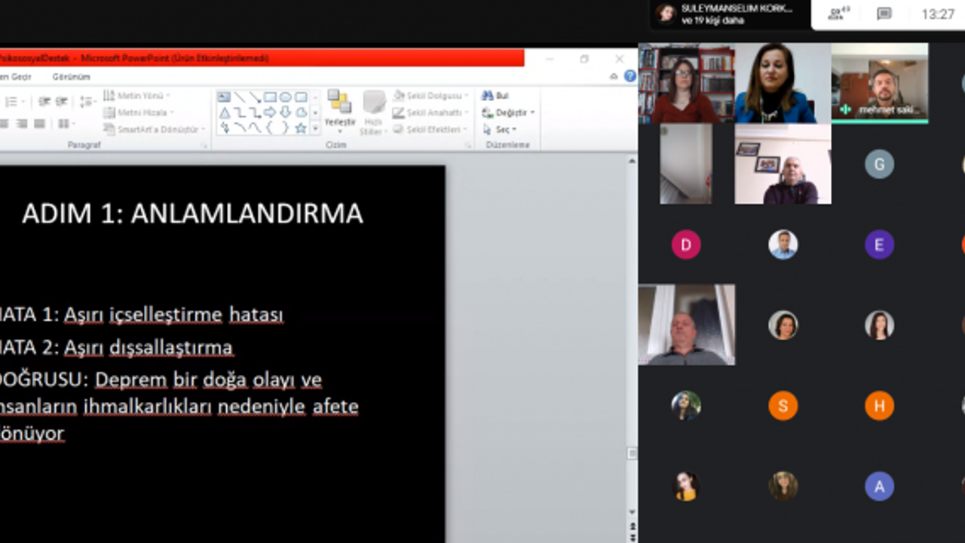Click the orange S participant avatar
The height and width of the screenshot is (543, 965).
783,406
